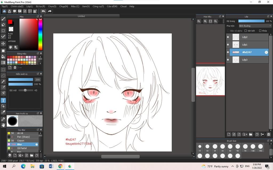Toggle the Bảo vệ alpha checkbox
This screenshot has height=170, width=273.
tap(228, 31)
